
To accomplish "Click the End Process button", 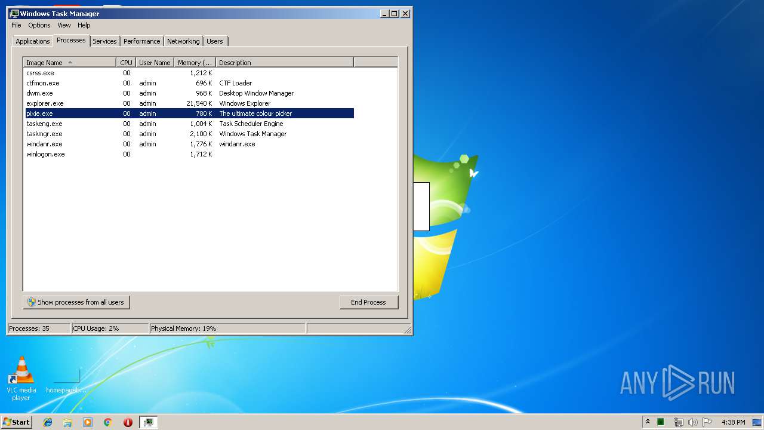I will click(x=368, y=302).
